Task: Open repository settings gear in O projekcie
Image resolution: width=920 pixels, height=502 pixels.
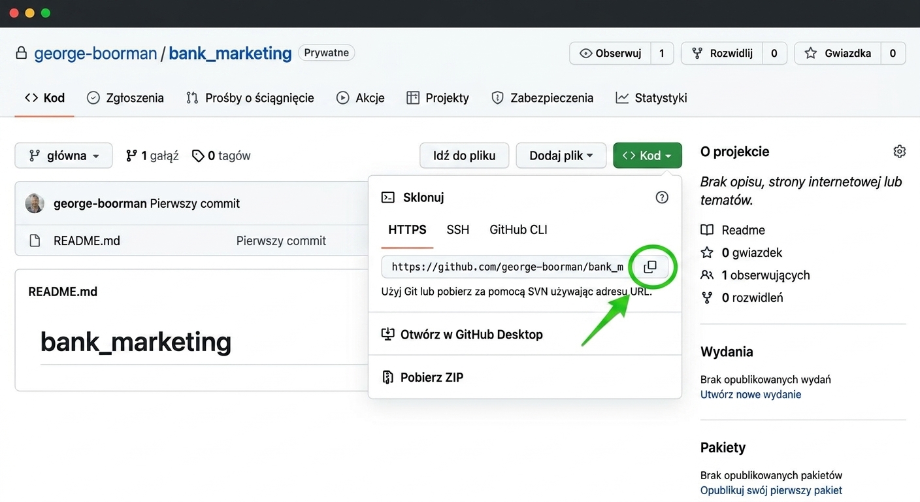Action: [899, 152]
